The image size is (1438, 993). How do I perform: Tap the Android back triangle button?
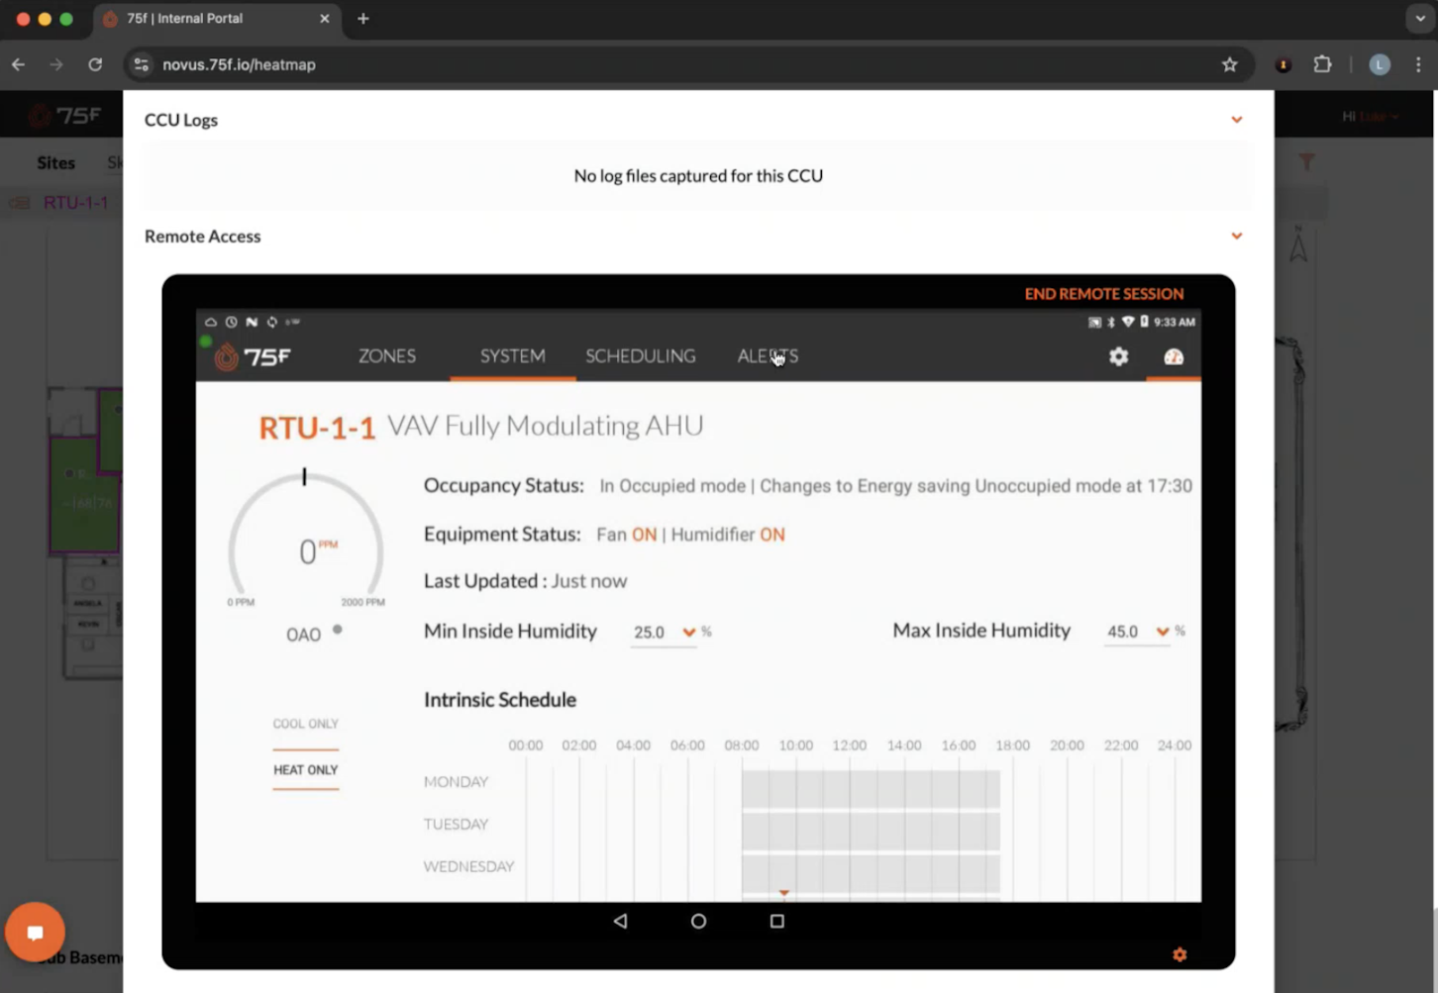tap(620, 921)
